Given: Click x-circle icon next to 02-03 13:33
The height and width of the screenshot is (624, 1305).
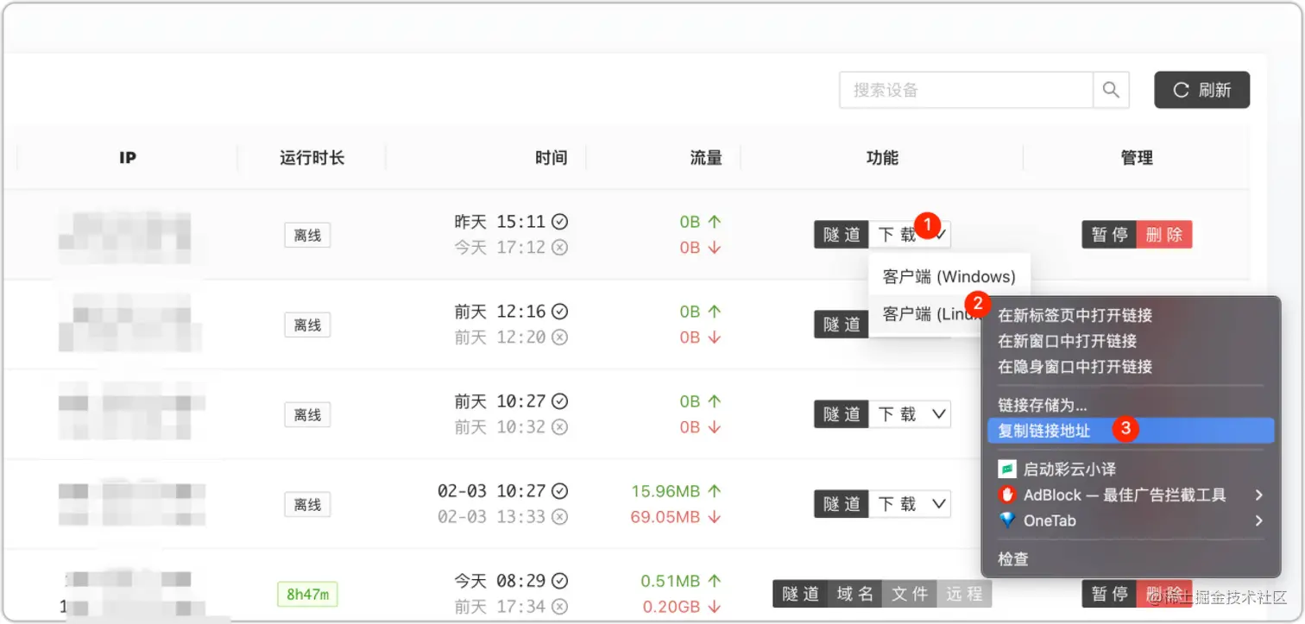Looking at the screenshot, I should 559,517.
